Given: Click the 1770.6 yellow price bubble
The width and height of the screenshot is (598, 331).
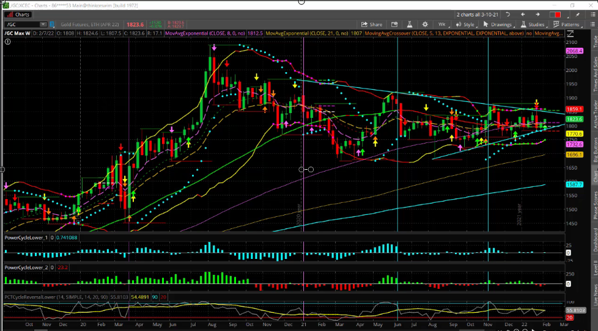Looking at the screenshot, I should click(x=574, y=134).
